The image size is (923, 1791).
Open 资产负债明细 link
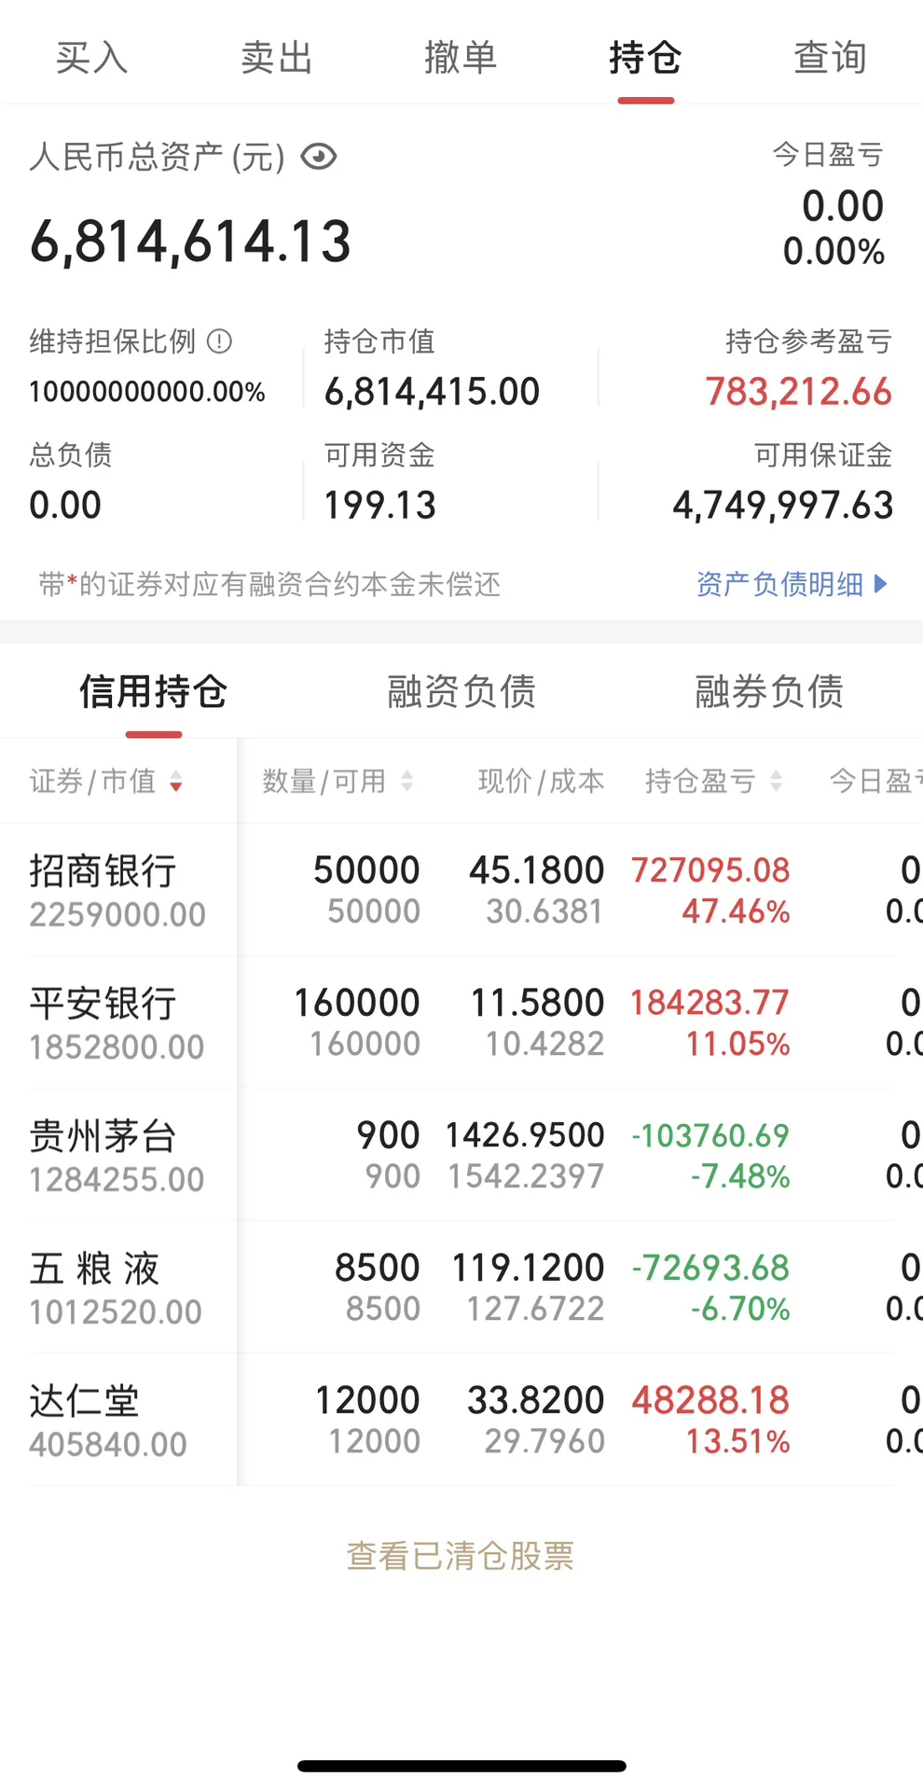[x=779, y=584]
